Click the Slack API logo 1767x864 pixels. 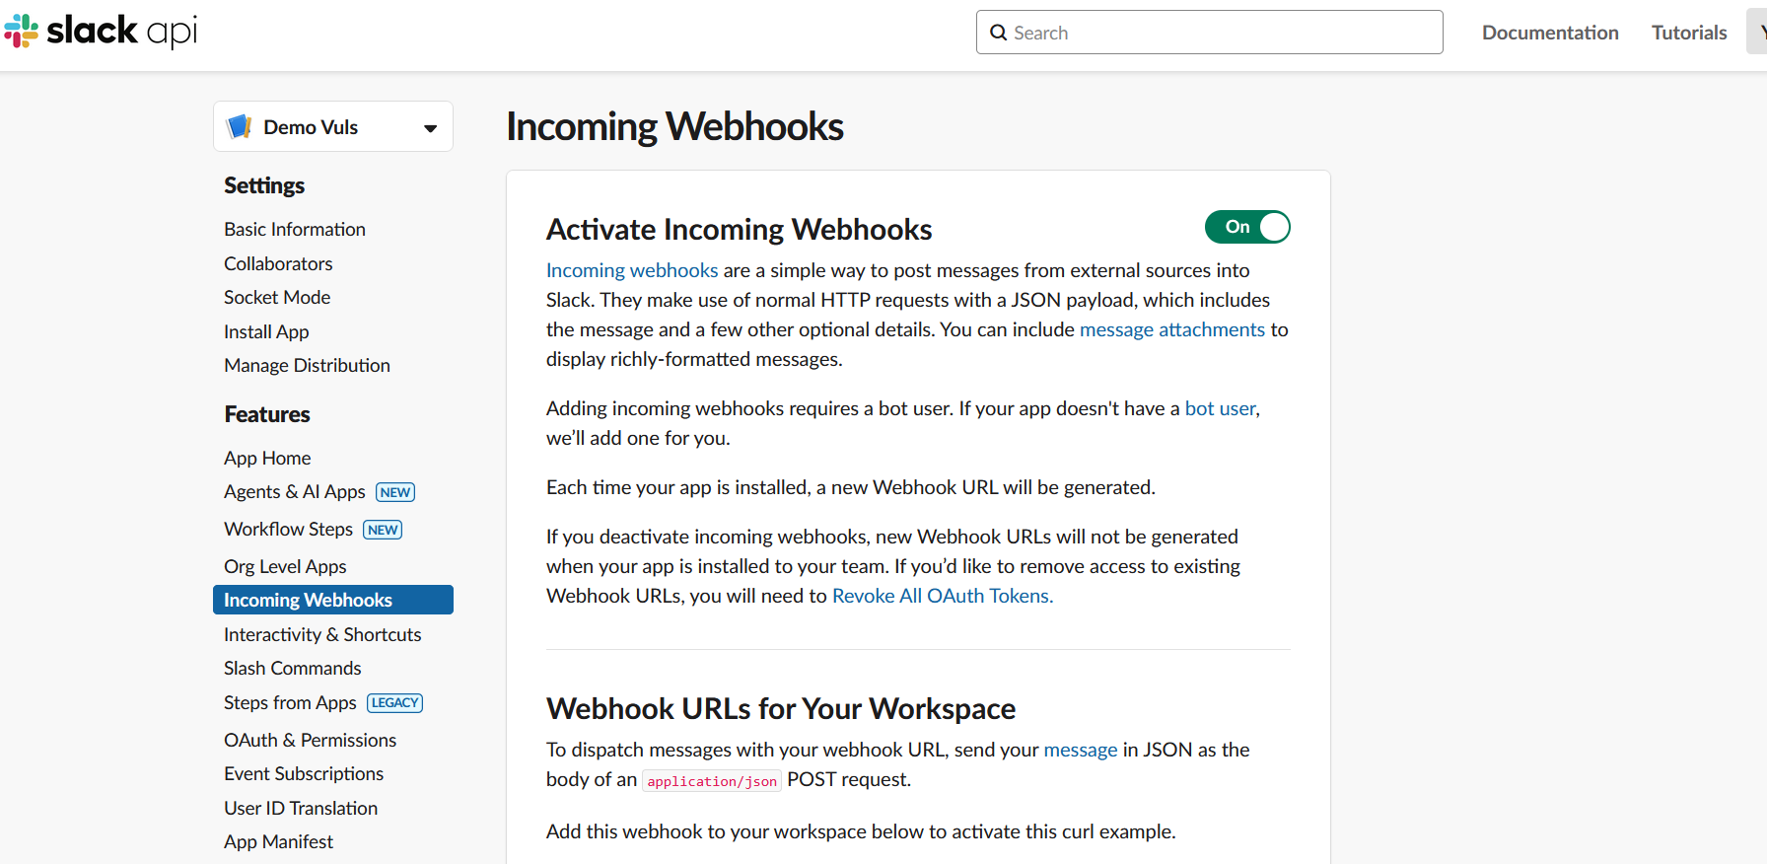click(x=101, y=31)
